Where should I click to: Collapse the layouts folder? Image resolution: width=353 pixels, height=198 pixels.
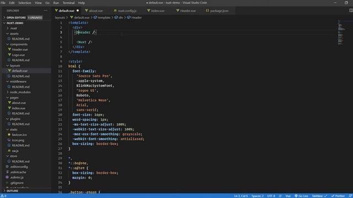[x=15, y=65]
